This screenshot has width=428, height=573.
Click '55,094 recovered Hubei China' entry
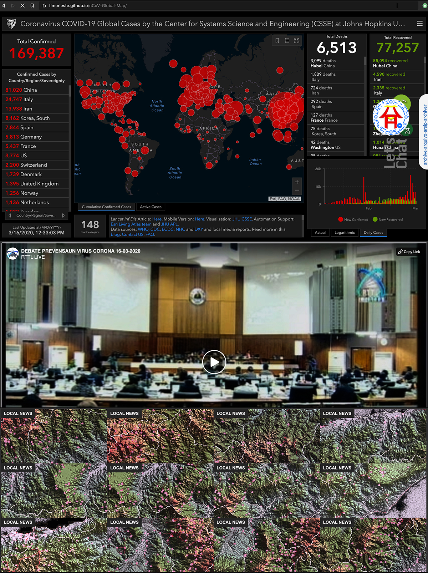click(x=397, y=63)
